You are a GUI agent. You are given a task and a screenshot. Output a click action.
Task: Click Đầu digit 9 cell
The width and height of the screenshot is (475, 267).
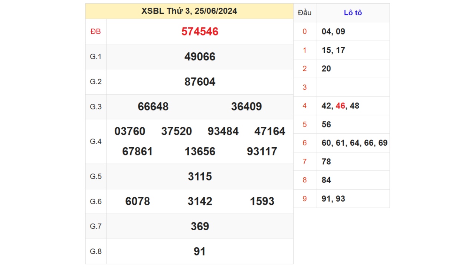pyautogui.click(x=305, y=198)
